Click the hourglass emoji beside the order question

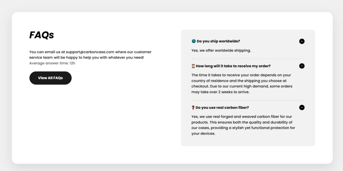click(x=193, y=66)
